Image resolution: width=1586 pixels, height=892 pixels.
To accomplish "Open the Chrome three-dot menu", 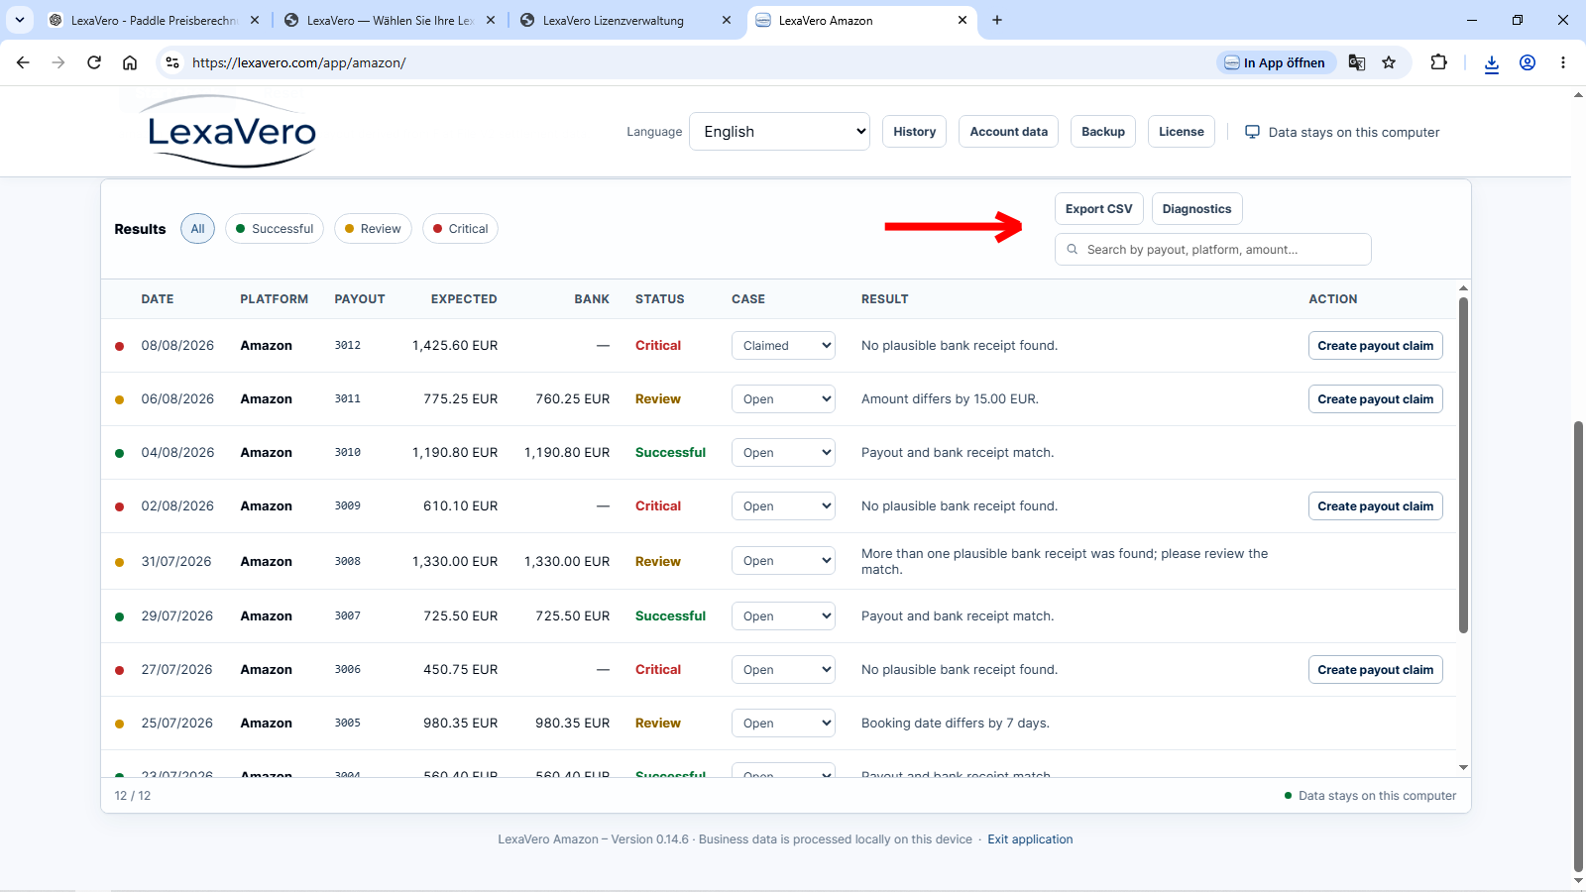I will (x=1563, y=62).
